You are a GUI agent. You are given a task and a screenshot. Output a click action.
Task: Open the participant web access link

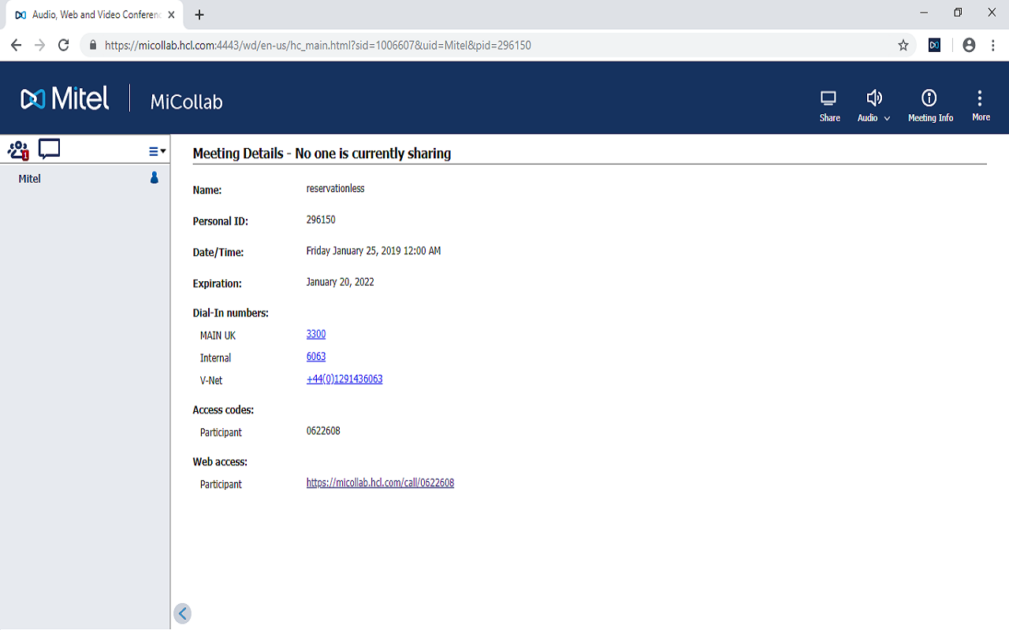(380, 483)
